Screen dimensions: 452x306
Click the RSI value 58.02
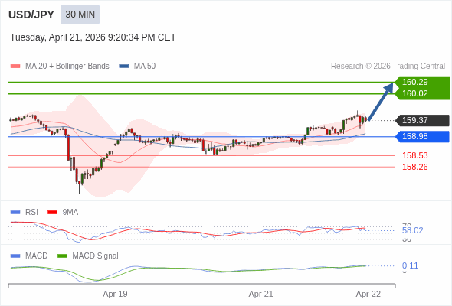pos(412,230)
